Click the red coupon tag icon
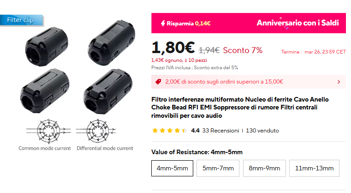Image resolution: width=351 pixels, height=193 pixels. pyautogui.click(x=158, y=82)
